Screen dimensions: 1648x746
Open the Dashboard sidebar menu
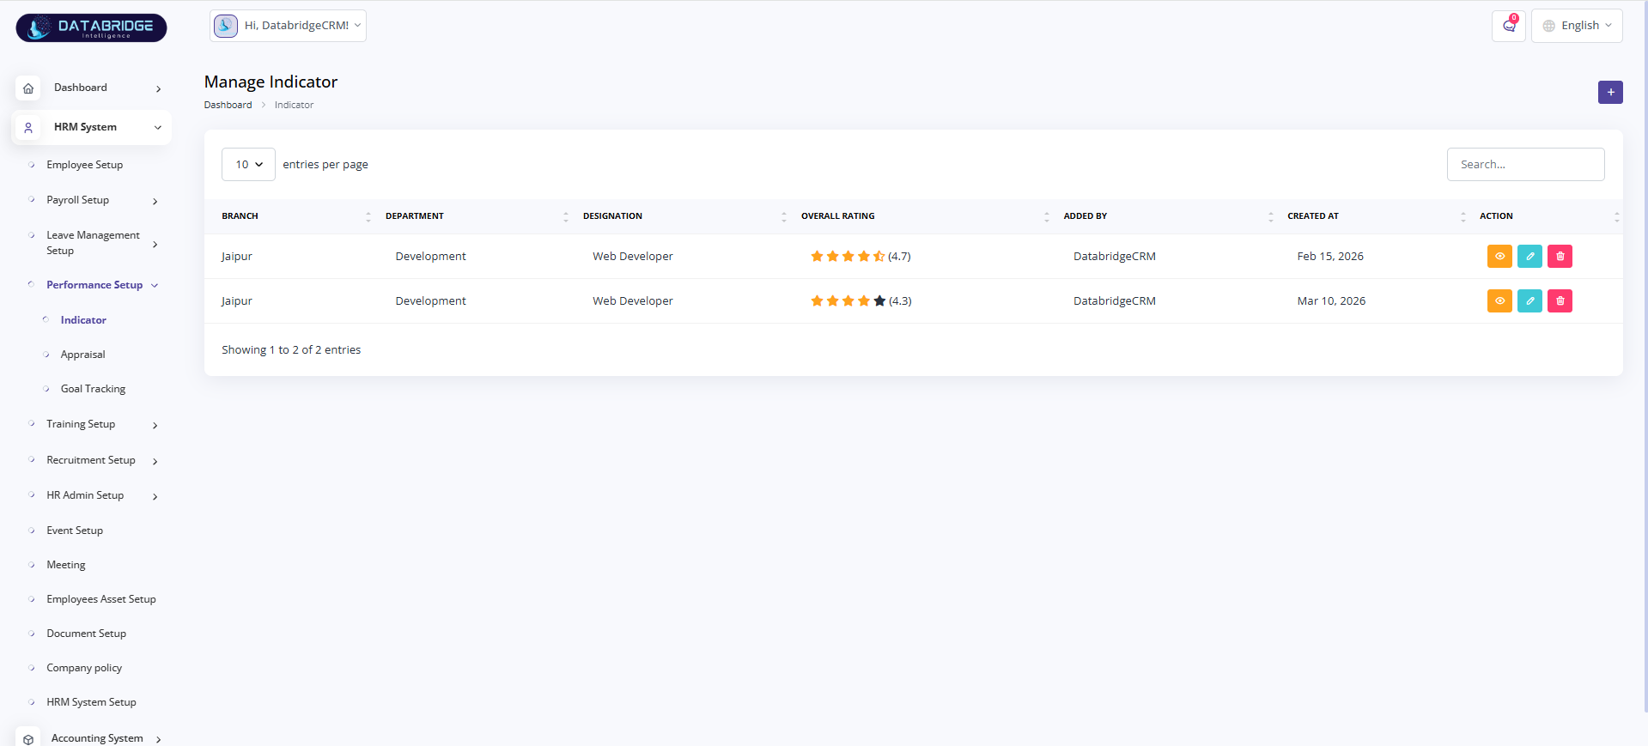[92, 88]
